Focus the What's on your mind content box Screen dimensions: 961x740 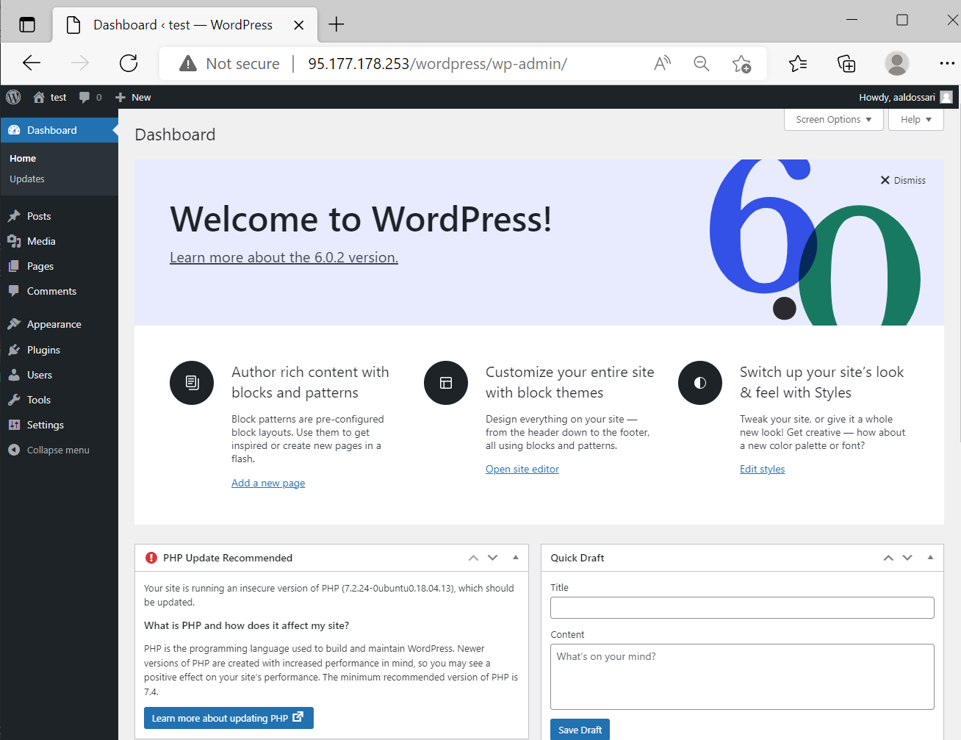coord(742,677)
